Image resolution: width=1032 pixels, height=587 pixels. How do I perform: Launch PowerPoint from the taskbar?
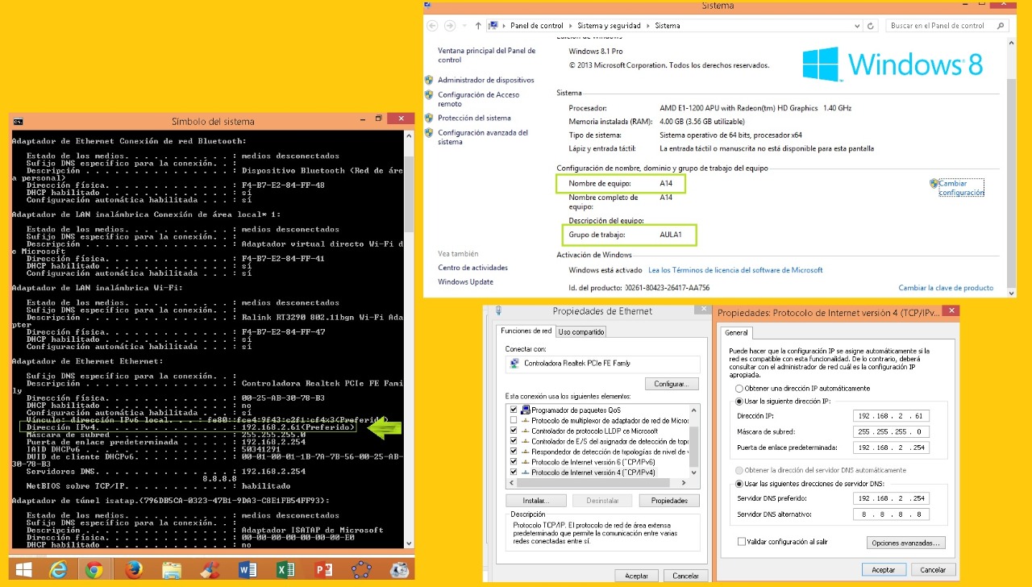click(x=323, y=569)
